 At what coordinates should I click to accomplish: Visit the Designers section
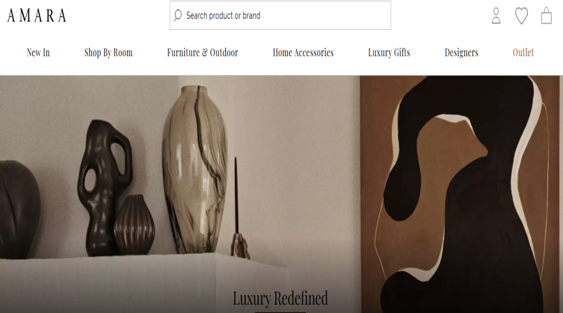461,53
